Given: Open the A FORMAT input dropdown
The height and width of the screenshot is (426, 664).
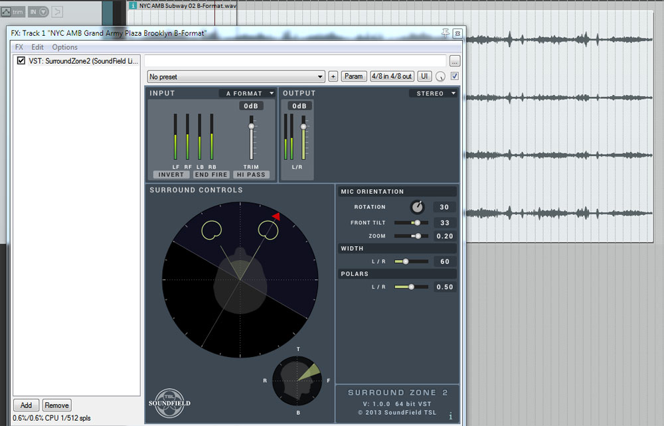Looking at the screenshot, I should click(x=247, y=94).
